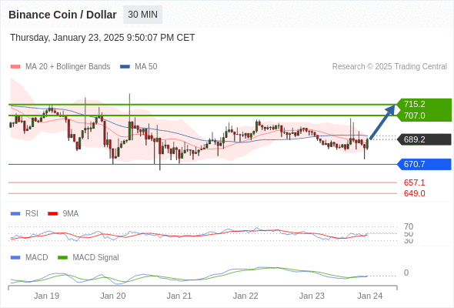This screenshot has width=454, height=308.
Task: Click the 'RSI' legend label
Action: [32, 214]
